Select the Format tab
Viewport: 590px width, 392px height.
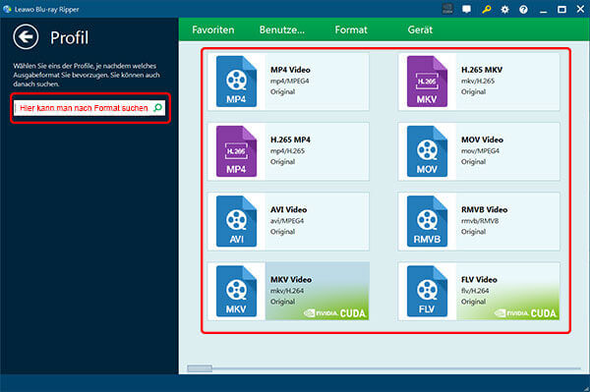(351, 29)
